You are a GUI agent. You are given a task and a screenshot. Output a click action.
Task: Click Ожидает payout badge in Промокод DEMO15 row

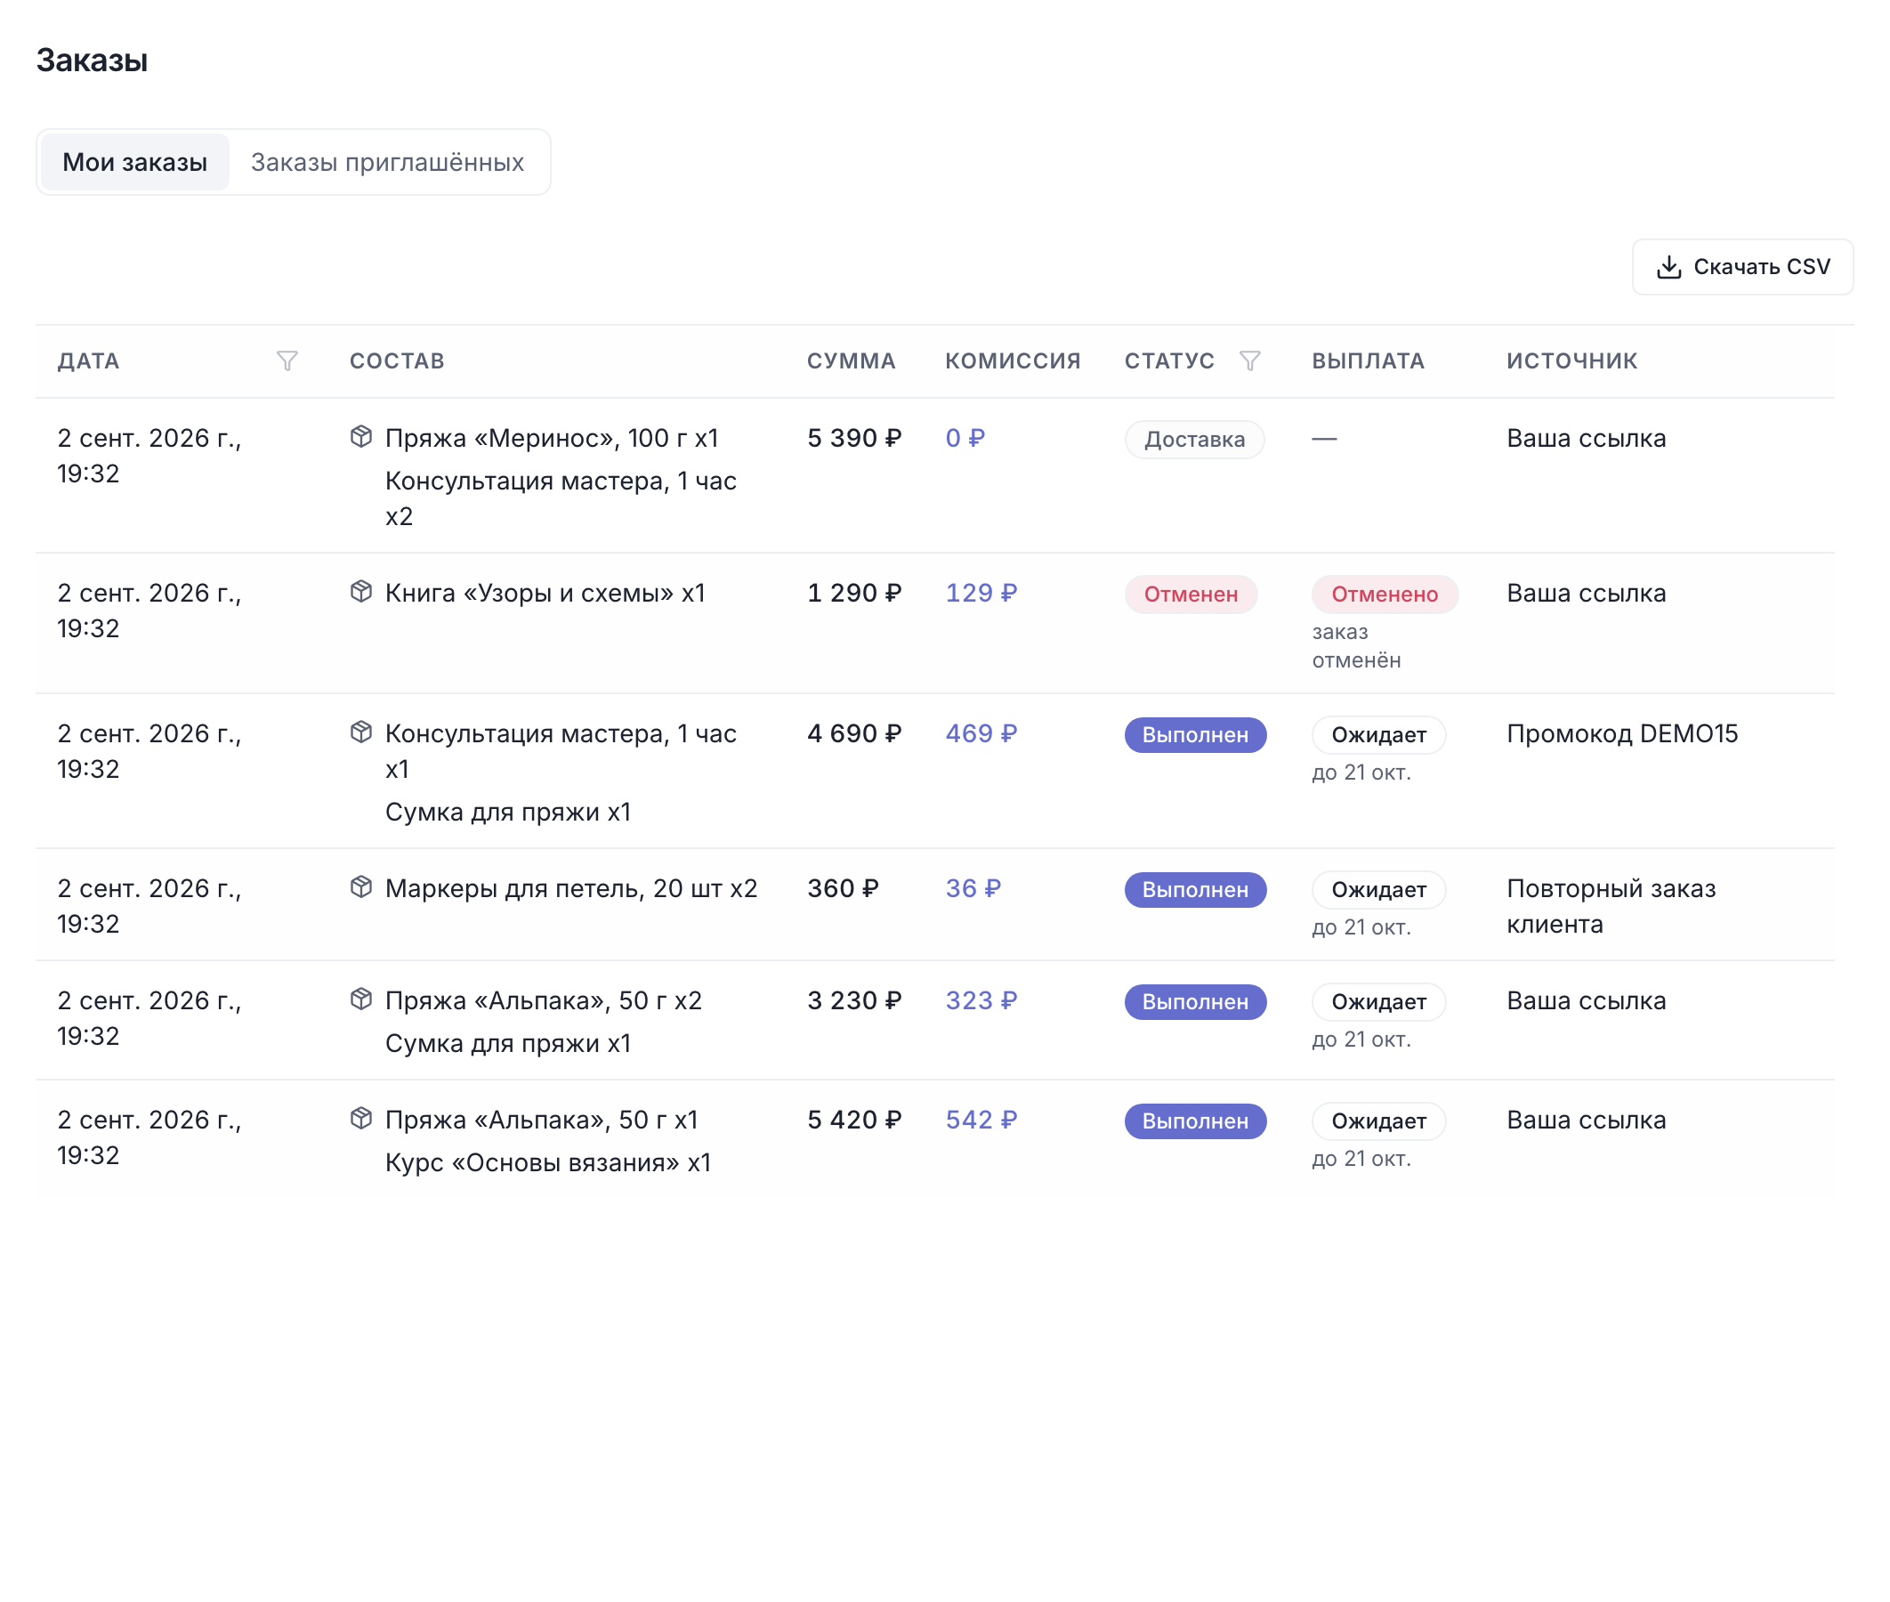pos(1378,736)
